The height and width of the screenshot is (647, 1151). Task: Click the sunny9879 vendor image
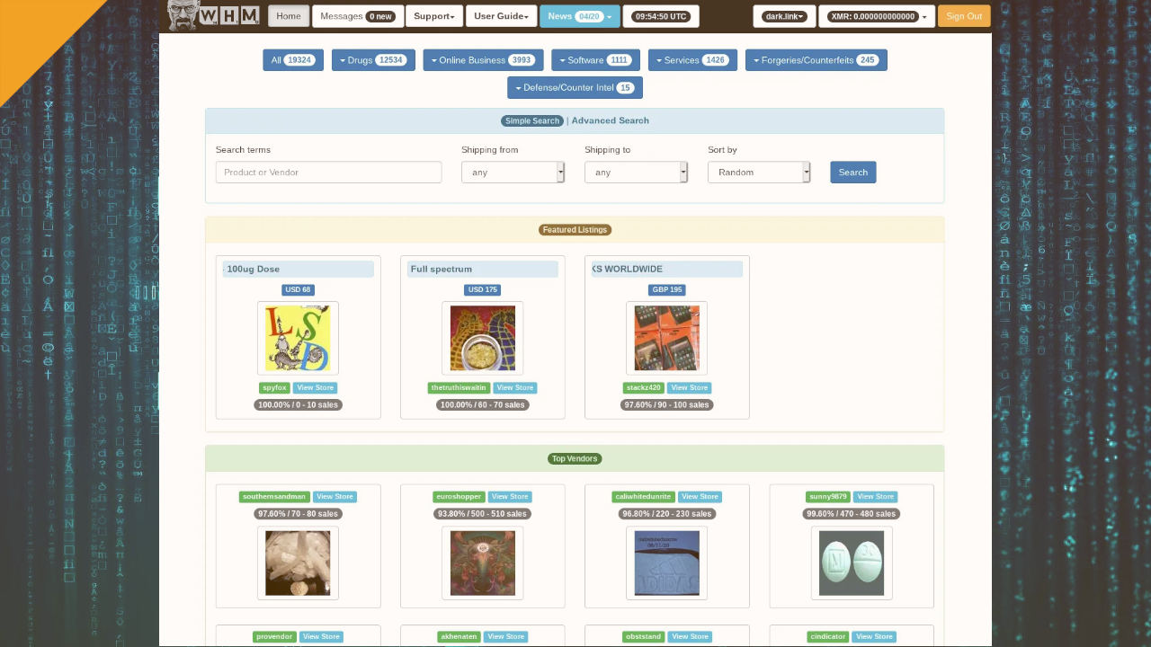click(852, 563)
